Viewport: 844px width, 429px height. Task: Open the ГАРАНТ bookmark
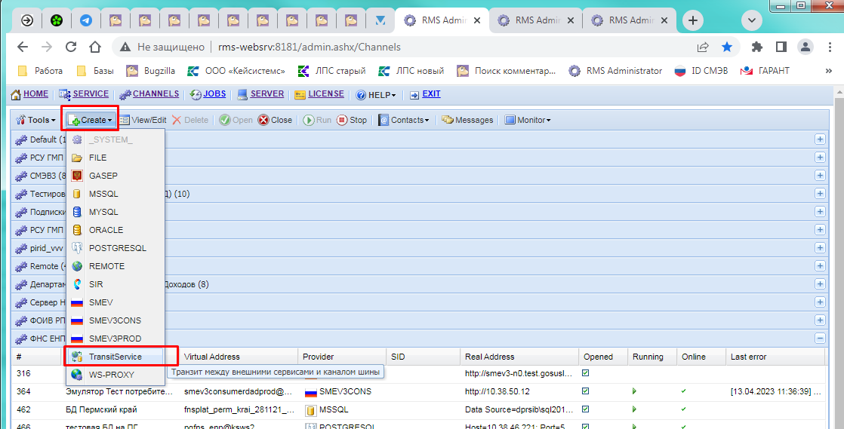765,71
